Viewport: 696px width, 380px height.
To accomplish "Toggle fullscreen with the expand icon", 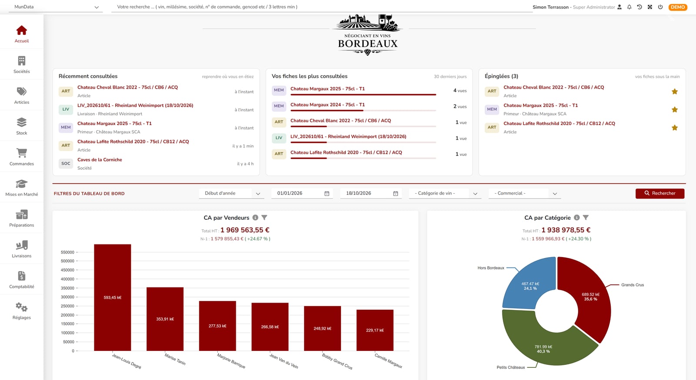I will pyautogui.click(x=650, y=7).
